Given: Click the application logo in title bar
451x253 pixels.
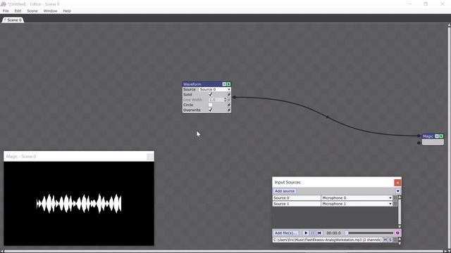Looking at the screenshot, I should pos(4,4).
